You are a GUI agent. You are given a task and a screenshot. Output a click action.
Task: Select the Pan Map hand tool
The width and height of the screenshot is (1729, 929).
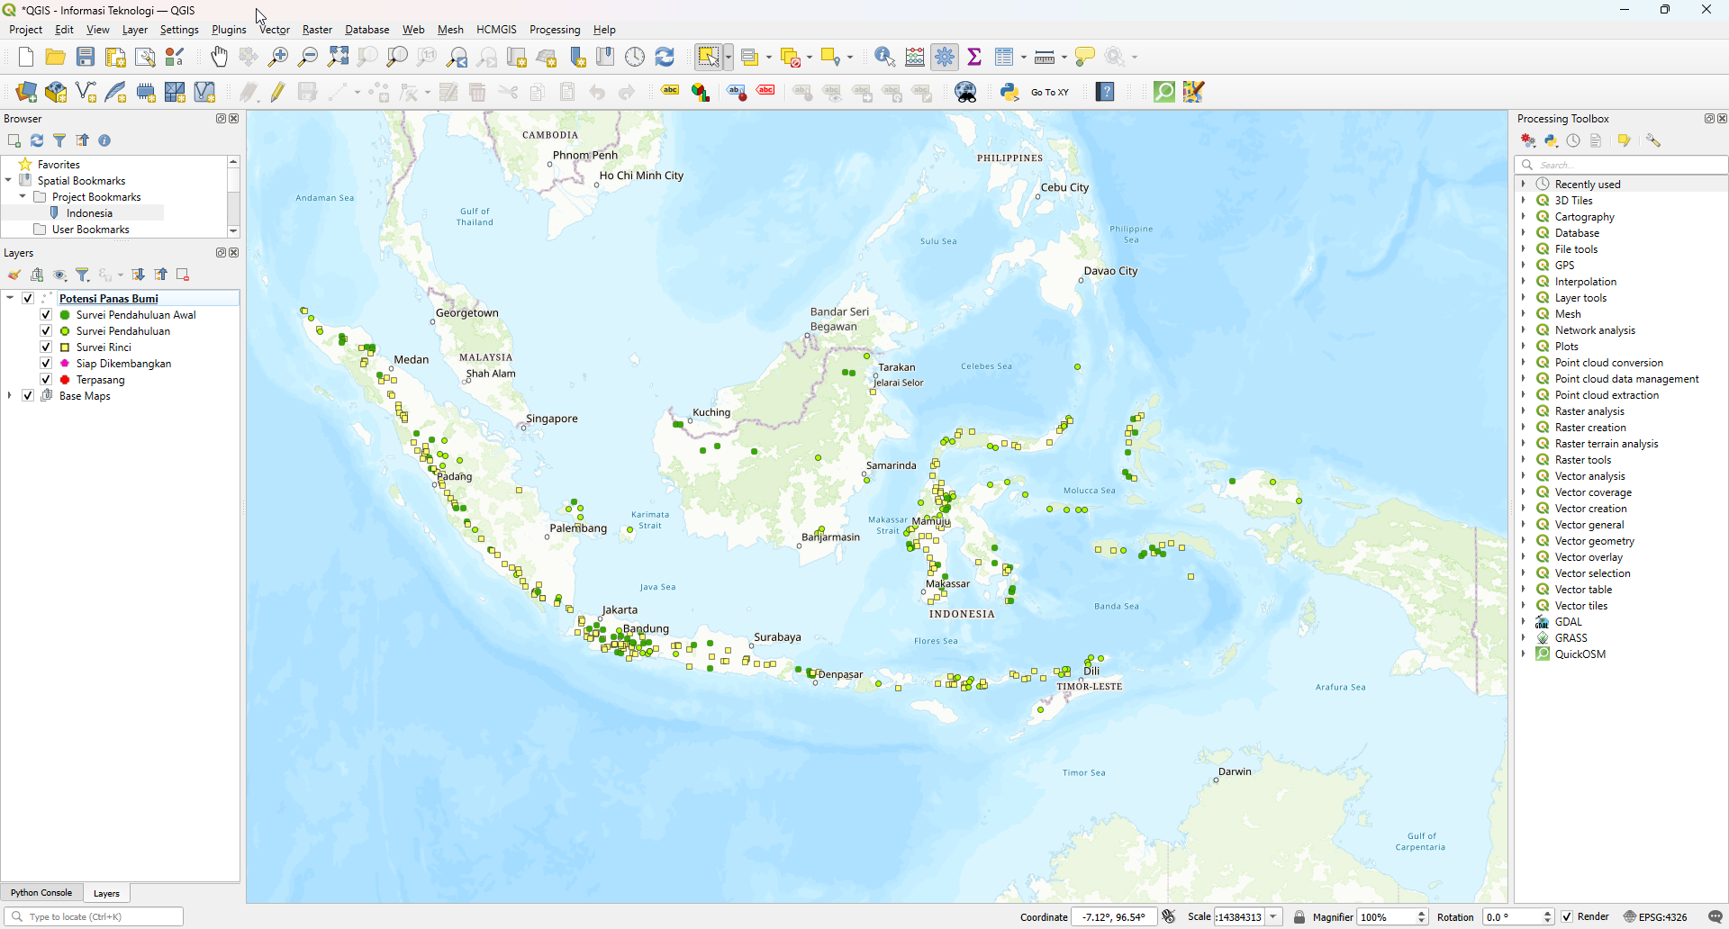pos(219,58)
